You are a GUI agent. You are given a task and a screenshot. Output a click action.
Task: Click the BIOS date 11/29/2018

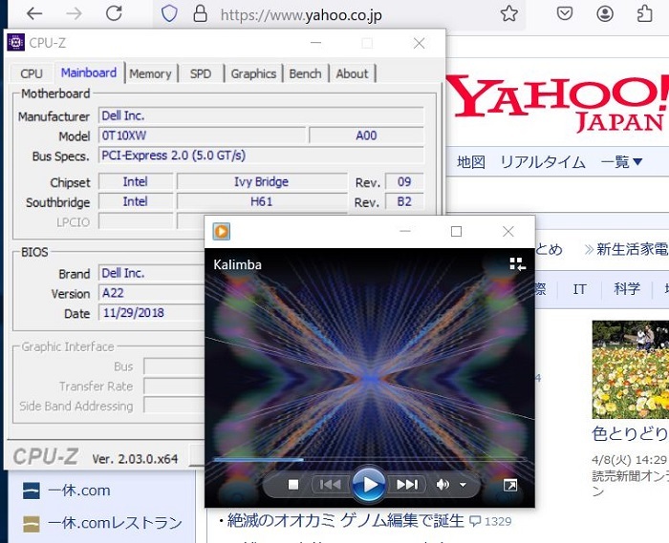click(x=151, y=313)
